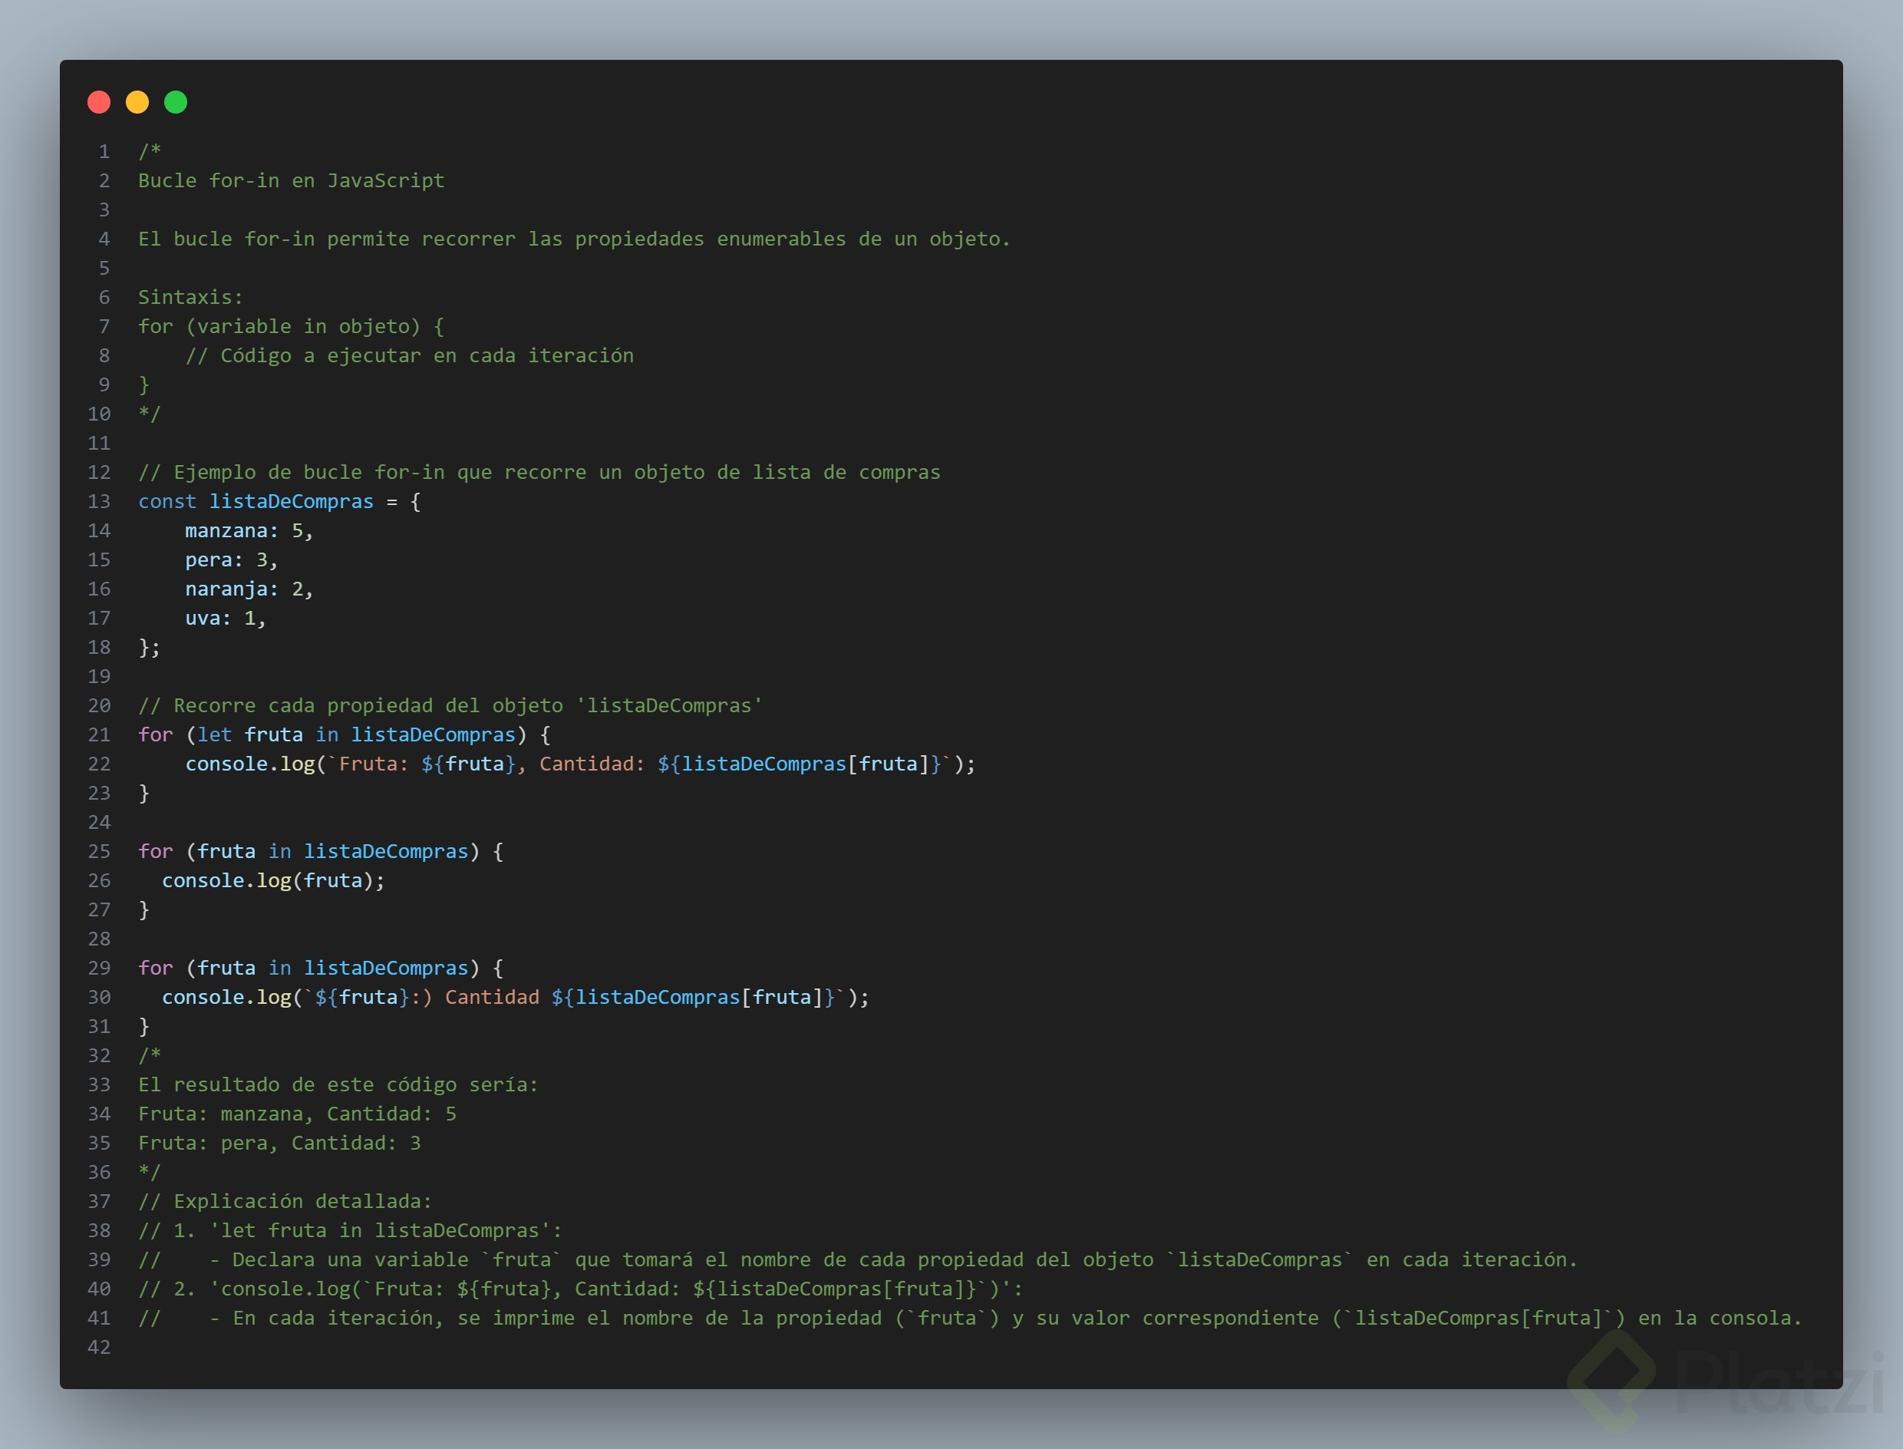Click the const keyword on line 13

[167, 501]
